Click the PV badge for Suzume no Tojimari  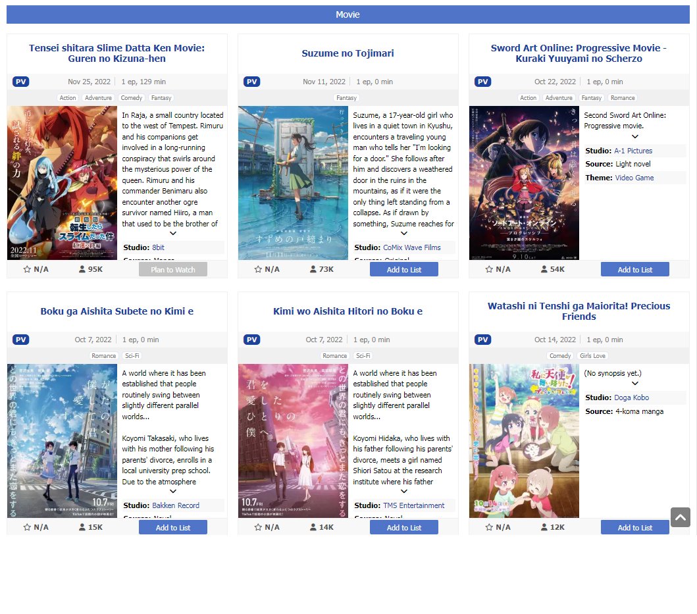tap(251, 82)
